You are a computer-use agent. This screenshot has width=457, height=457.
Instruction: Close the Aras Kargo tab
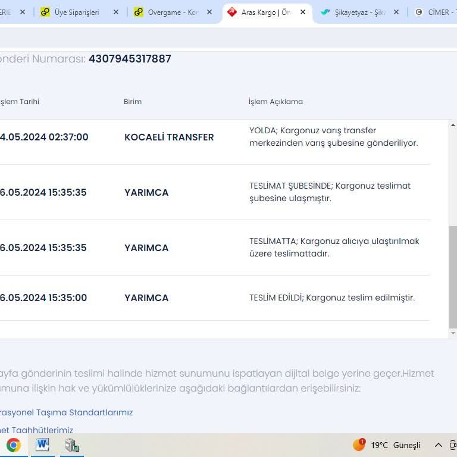pos(303,12)
